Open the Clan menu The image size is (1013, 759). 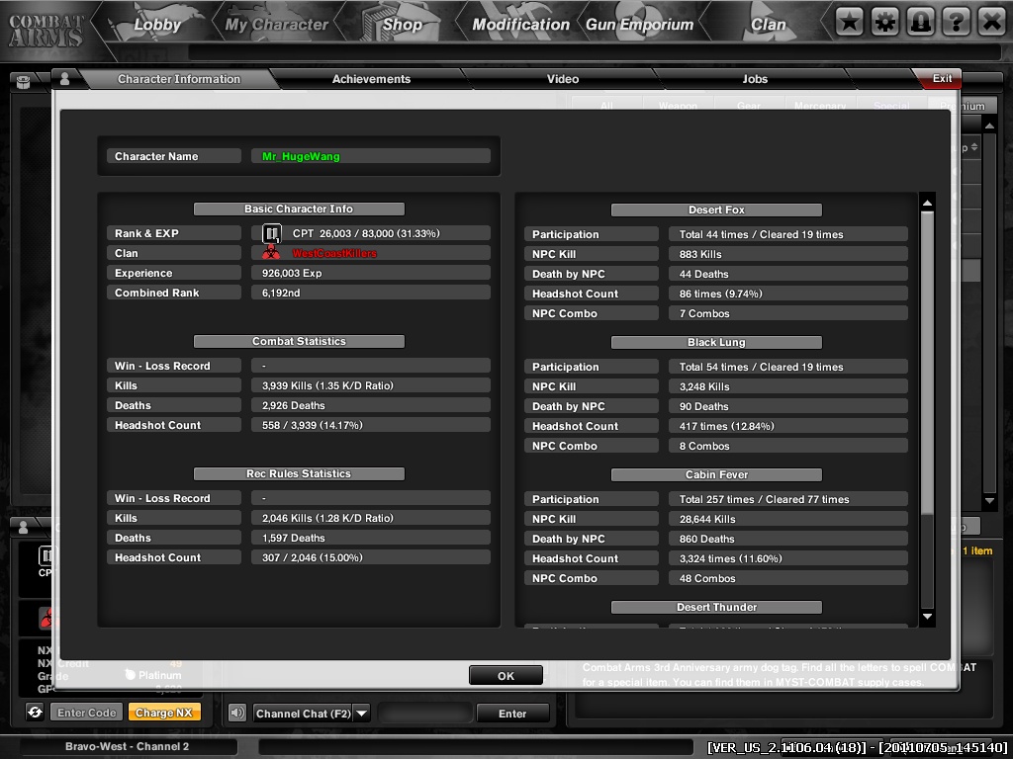click(768, 25)
